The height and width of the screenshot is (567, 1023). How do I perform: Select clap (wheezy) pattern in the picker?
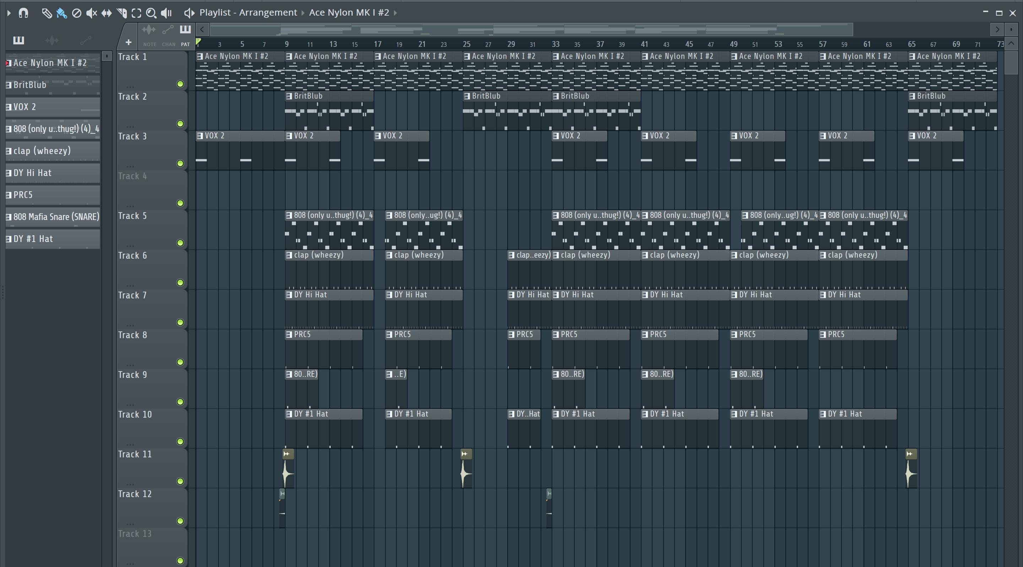pyautogui.click(x=53, y=151)
